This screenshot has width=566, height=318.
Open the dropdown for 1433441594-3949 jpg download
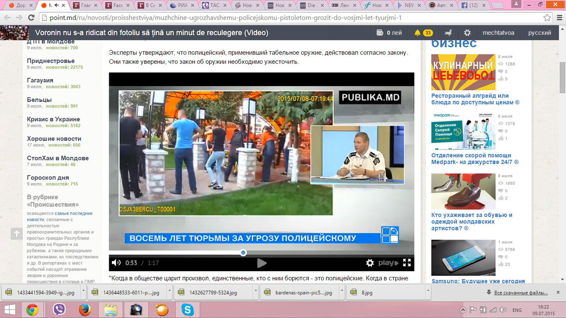coord(84,292)
